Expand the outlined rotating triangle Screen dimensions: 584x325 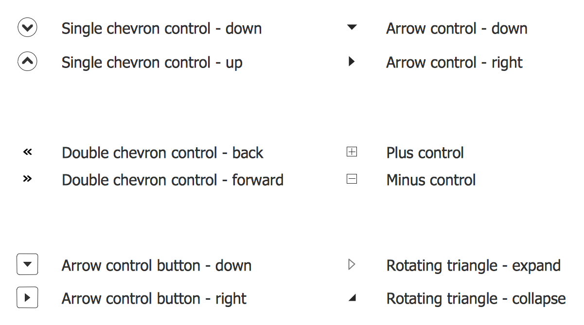352,264
